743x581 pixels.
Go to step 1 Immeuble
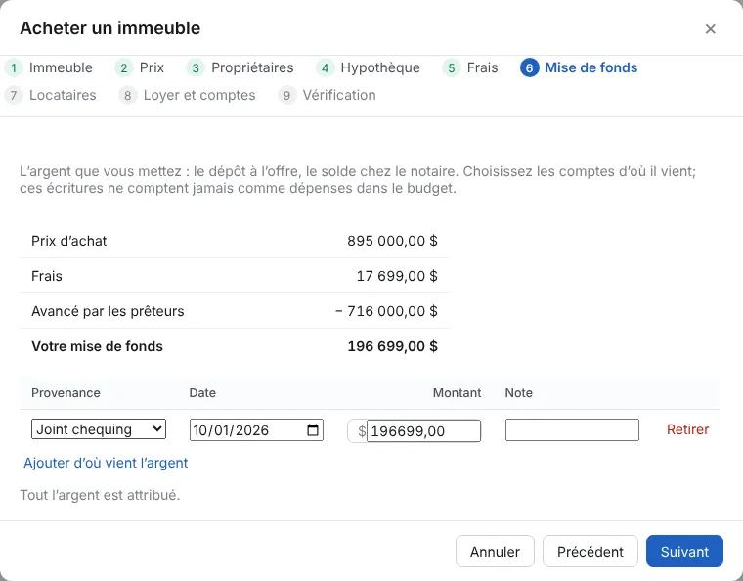pos(49,67)
